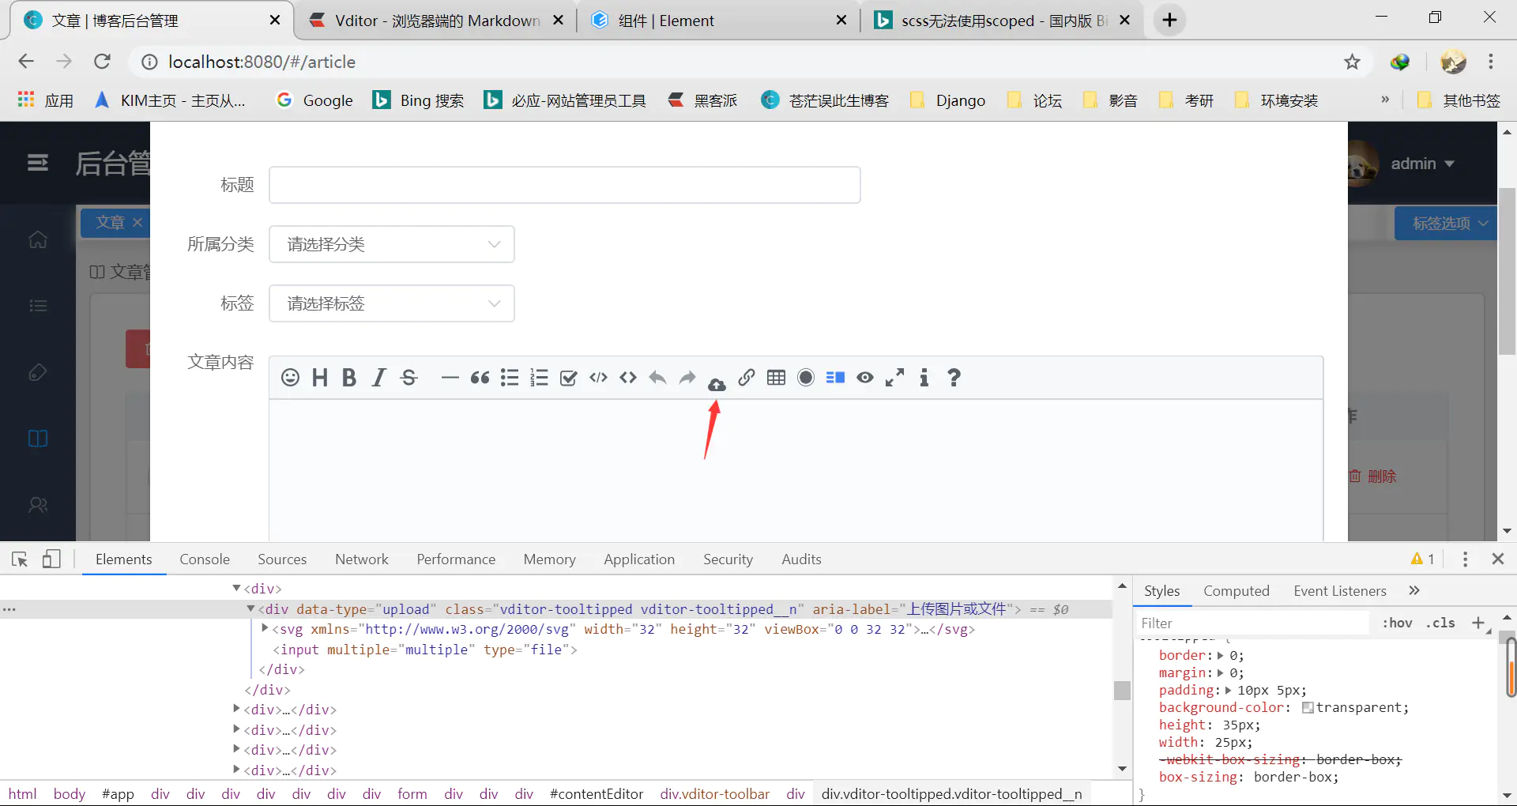Toggle the device toolbar in DevTools
1517x806 pixels.
pos(51,559)
